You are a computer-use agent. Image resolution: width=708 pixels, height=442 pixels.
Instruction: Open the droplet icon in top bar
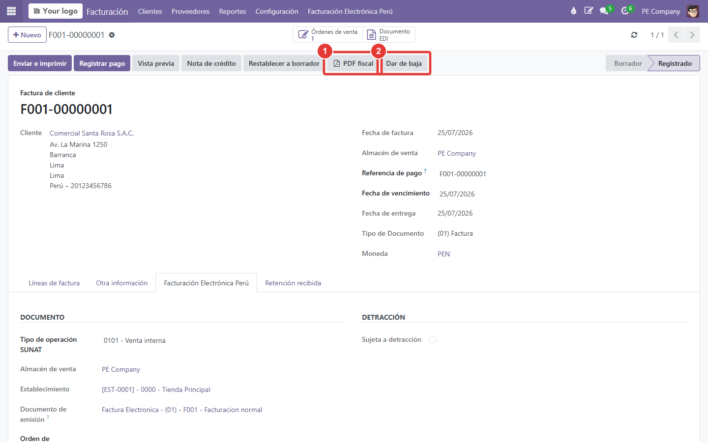click(x=573, y=11)
